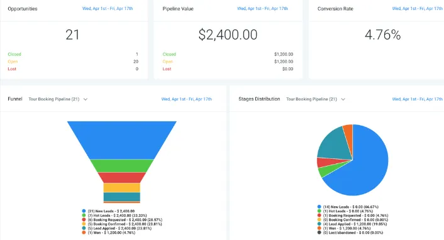444x240 pixels.
Task: Open Conversion Rate card date range
Action: coord(417,9)
